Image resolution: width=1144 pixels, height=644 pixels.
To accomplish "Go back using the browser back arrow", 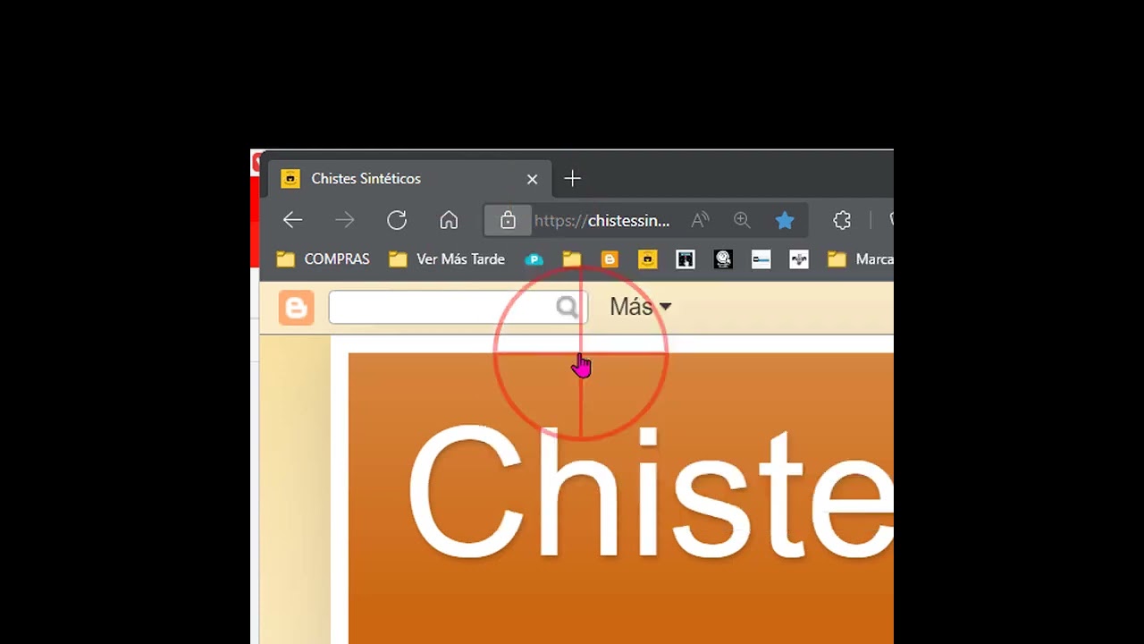I will (x=292, y=220).
